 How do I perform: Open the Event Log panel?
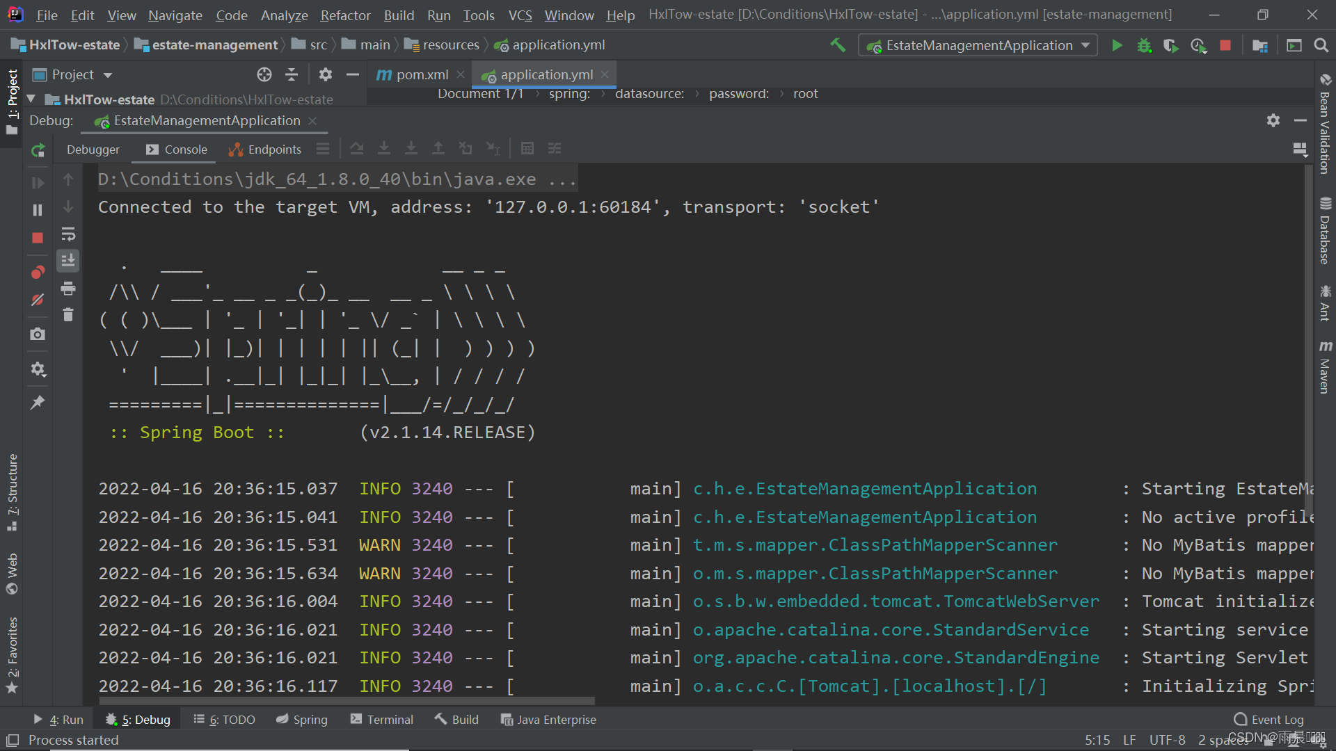1269,720
